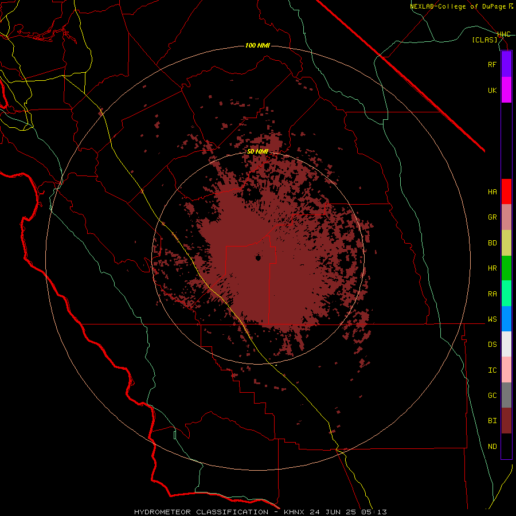
Task: Select the white DS legend swatch
Action: point(506,344)
